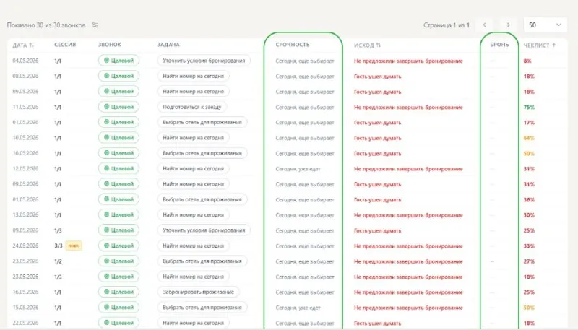
Task: Click the СРОЧНОСТЬ column header
Action: click(293, 45)
